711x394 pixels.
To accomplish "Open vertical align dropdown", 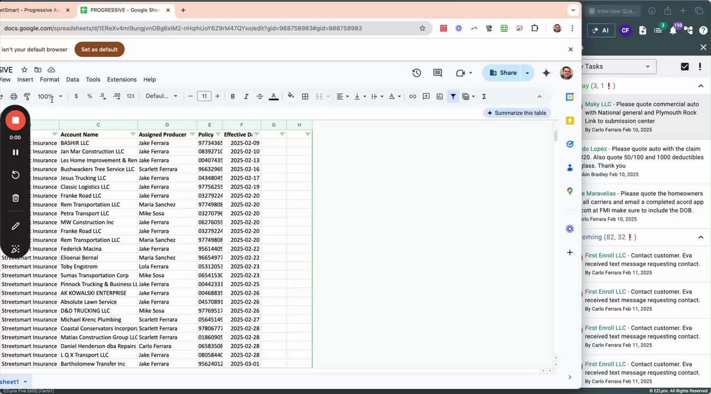I will click(x=360, y=96).
